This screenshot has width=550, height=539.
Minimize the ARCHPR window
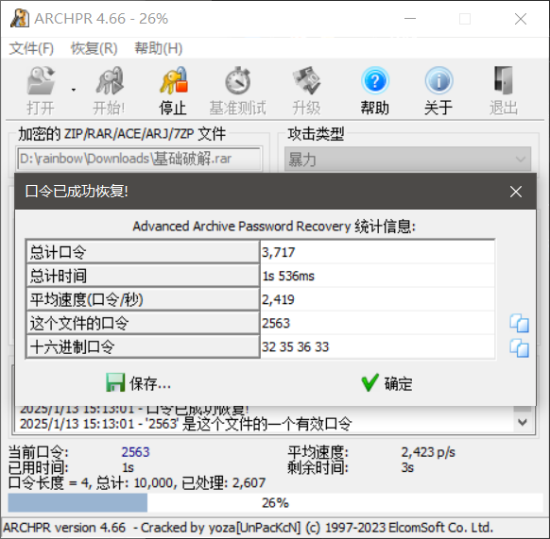click(410, 19)
